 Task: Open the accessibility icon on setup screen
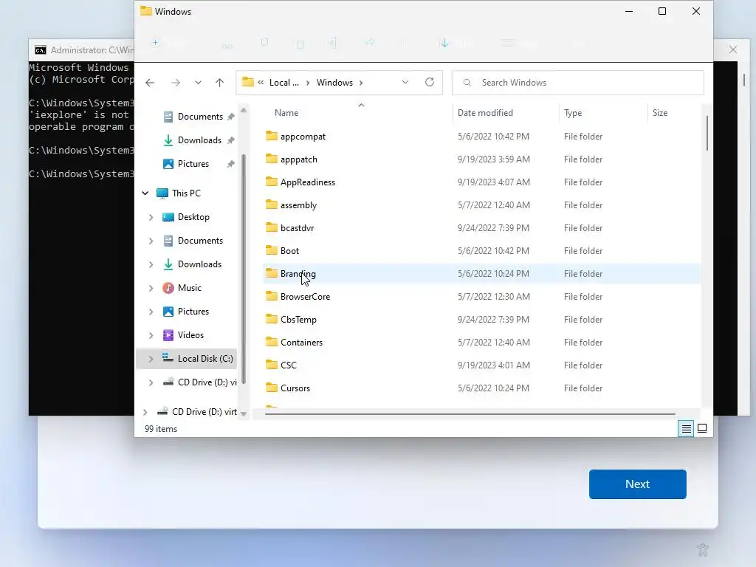click(703, 549)
